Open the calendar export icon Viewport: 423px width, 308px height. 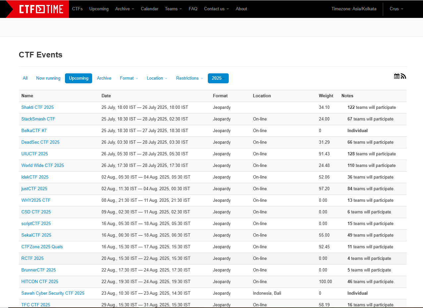[x=396, y=76]
